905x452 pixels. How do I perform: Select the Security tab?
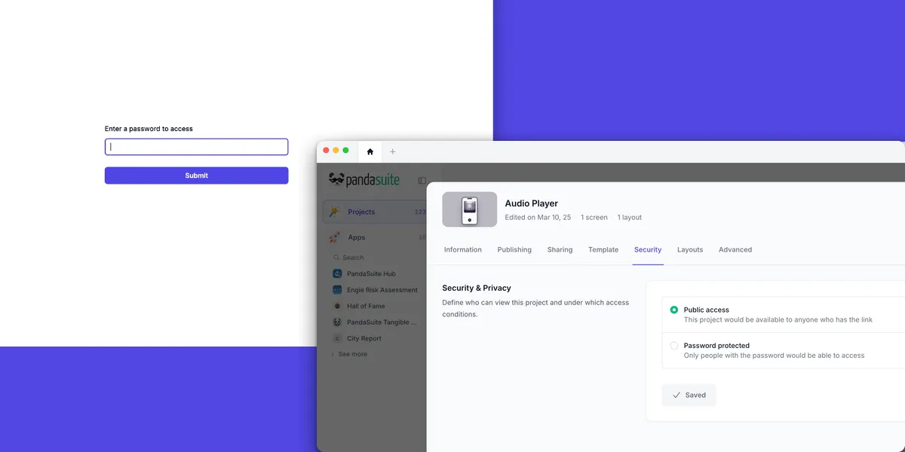648,250
